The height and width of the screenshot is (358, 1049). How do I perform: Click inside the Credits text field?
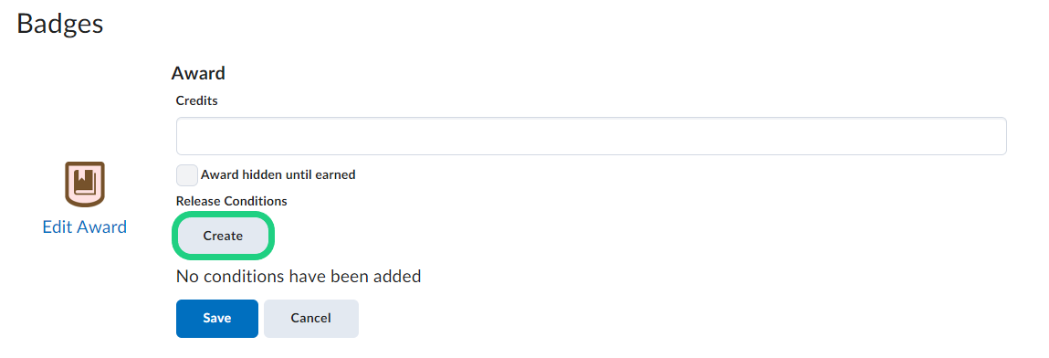pos(592,136)
